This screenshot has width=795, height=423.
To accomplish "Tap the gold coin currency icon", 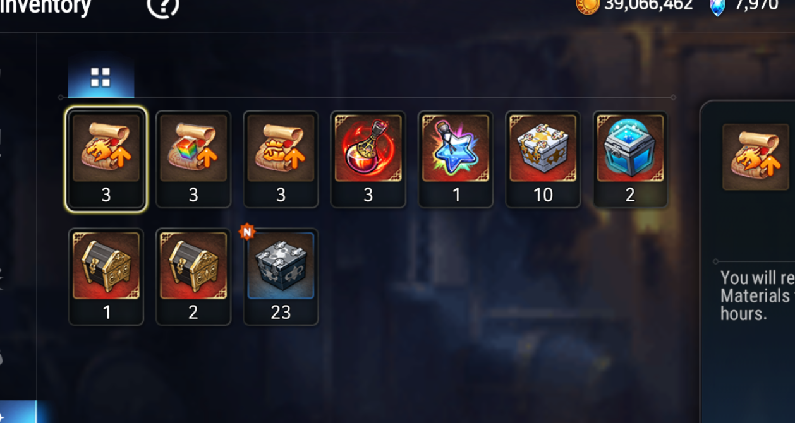I will 587,5.
